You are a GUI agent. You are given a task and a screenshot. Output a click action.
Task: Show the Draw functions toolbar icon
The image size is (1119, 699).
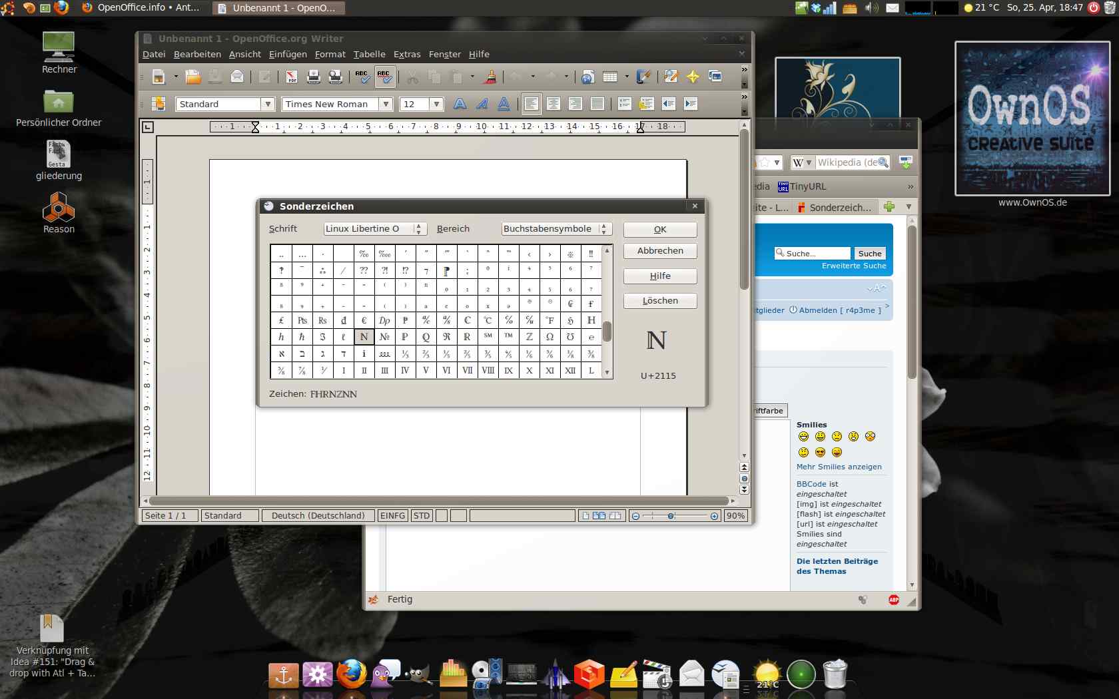click(643, 77)
